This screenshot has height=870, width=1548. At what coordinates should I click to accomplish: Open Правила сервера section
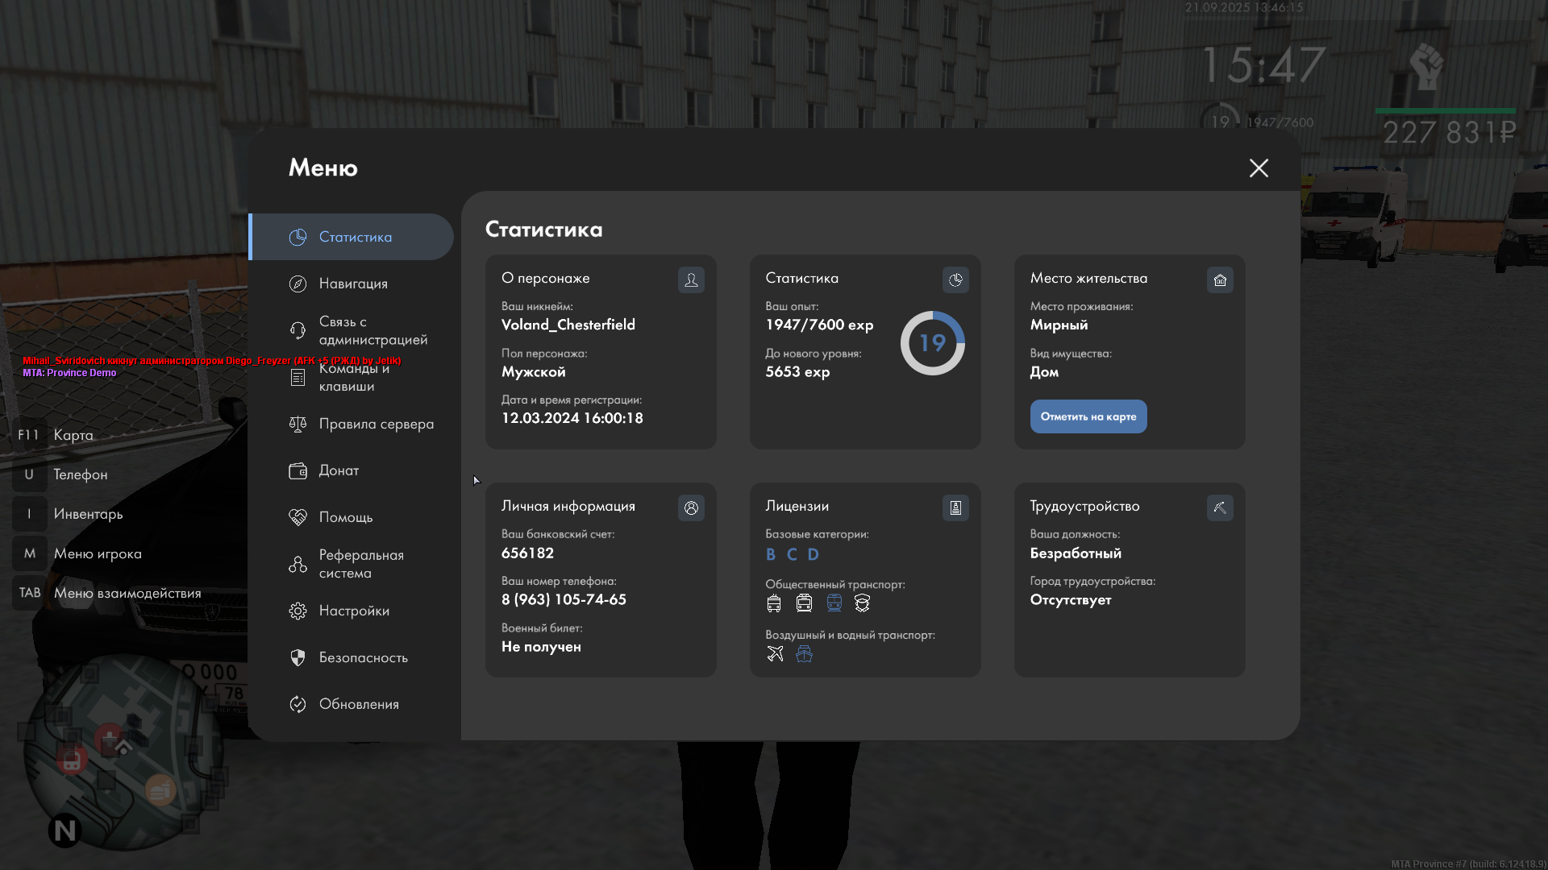tap(376, 424)
